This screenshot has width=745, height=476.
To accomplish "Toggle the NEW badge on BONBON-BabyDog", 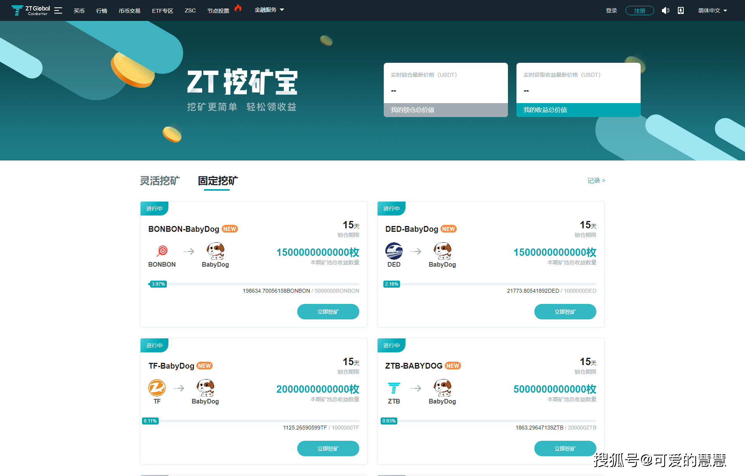I will click(x=229, y=229).
